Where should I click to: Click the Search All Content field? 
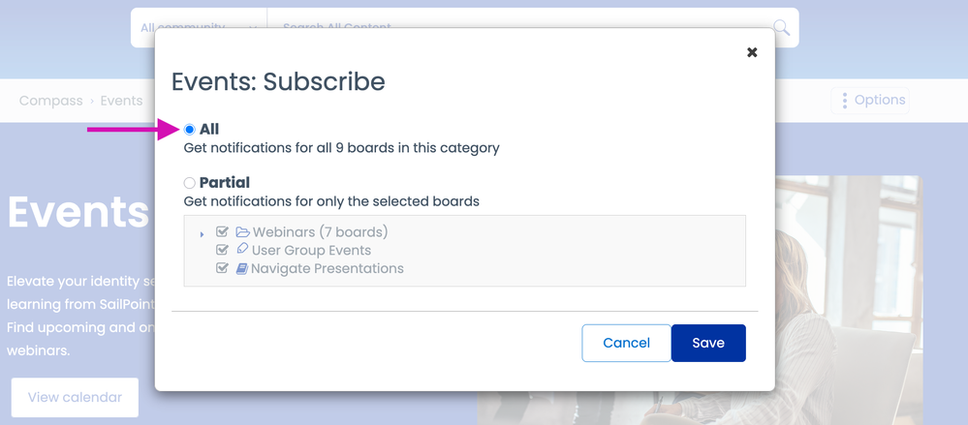click(x=514, y=28)
